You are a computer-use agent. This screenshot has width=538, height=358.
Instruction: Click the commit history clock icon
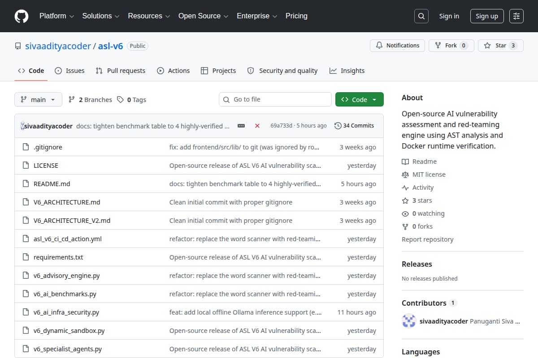tap(338, 126)
